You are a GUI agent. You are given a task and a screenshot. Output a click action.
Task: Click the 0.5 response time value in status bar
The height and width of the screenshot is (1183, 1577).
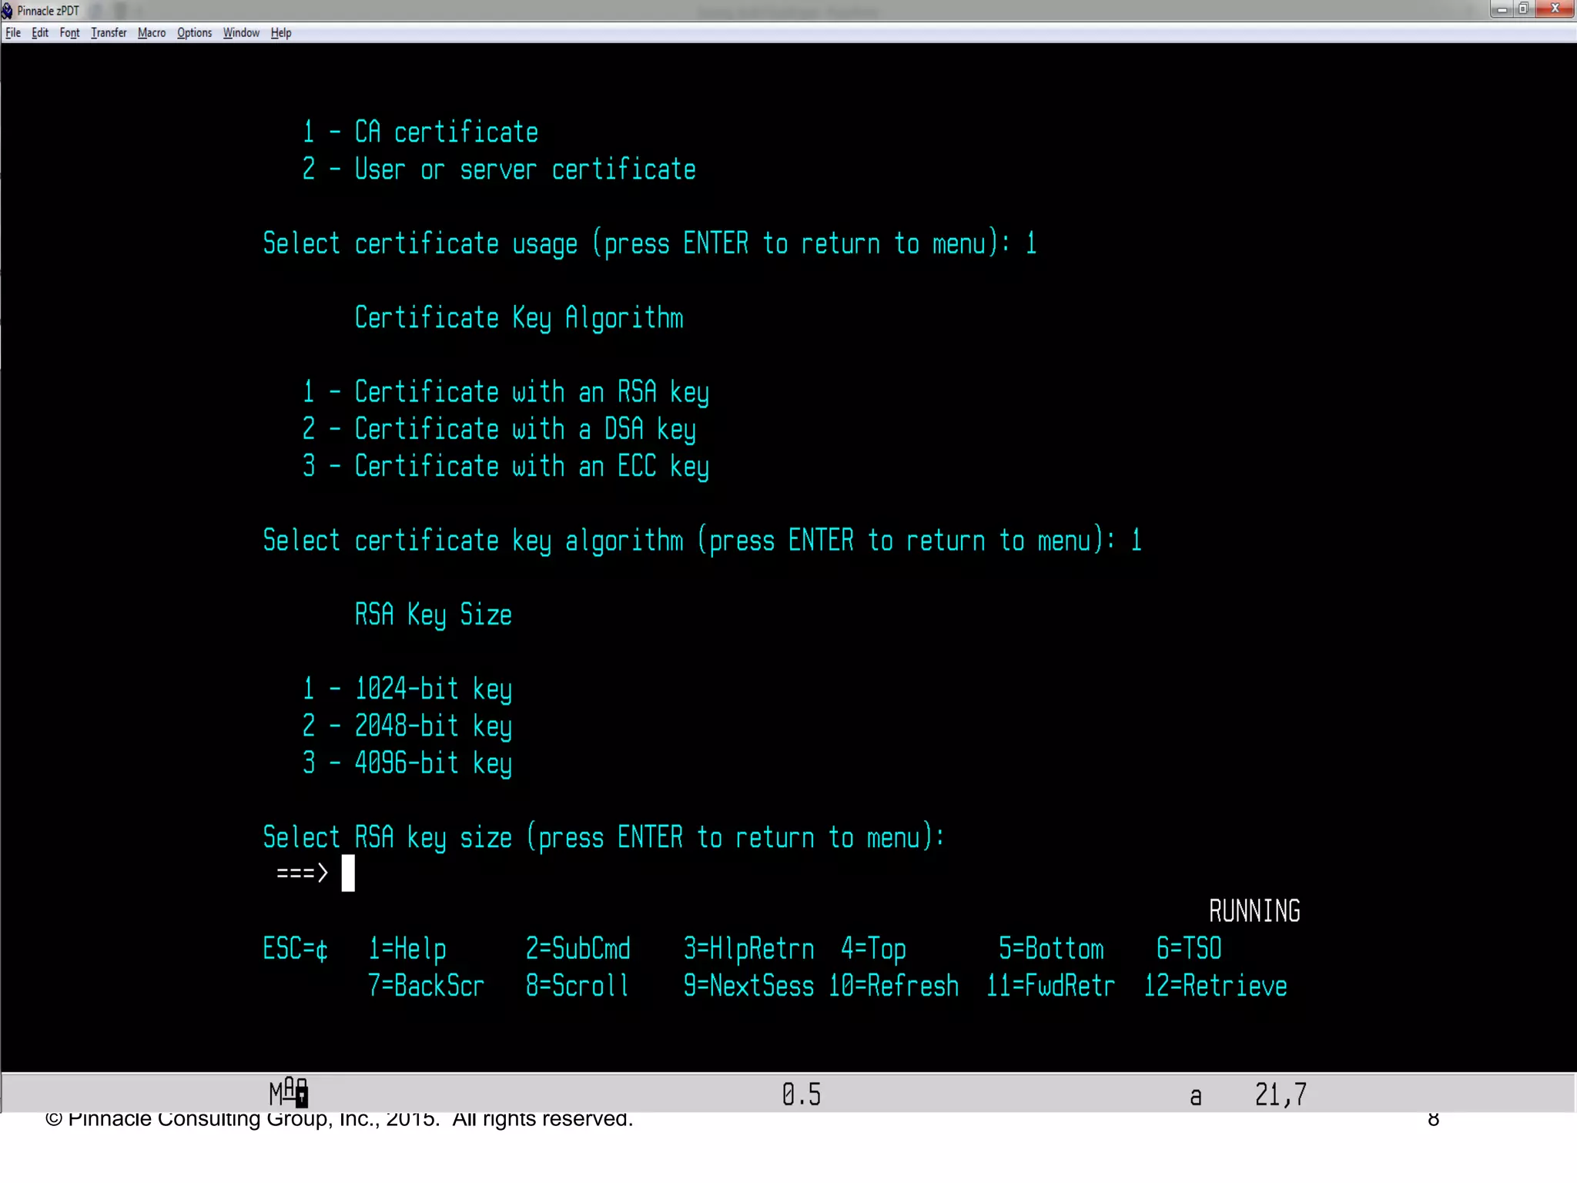802,1094
